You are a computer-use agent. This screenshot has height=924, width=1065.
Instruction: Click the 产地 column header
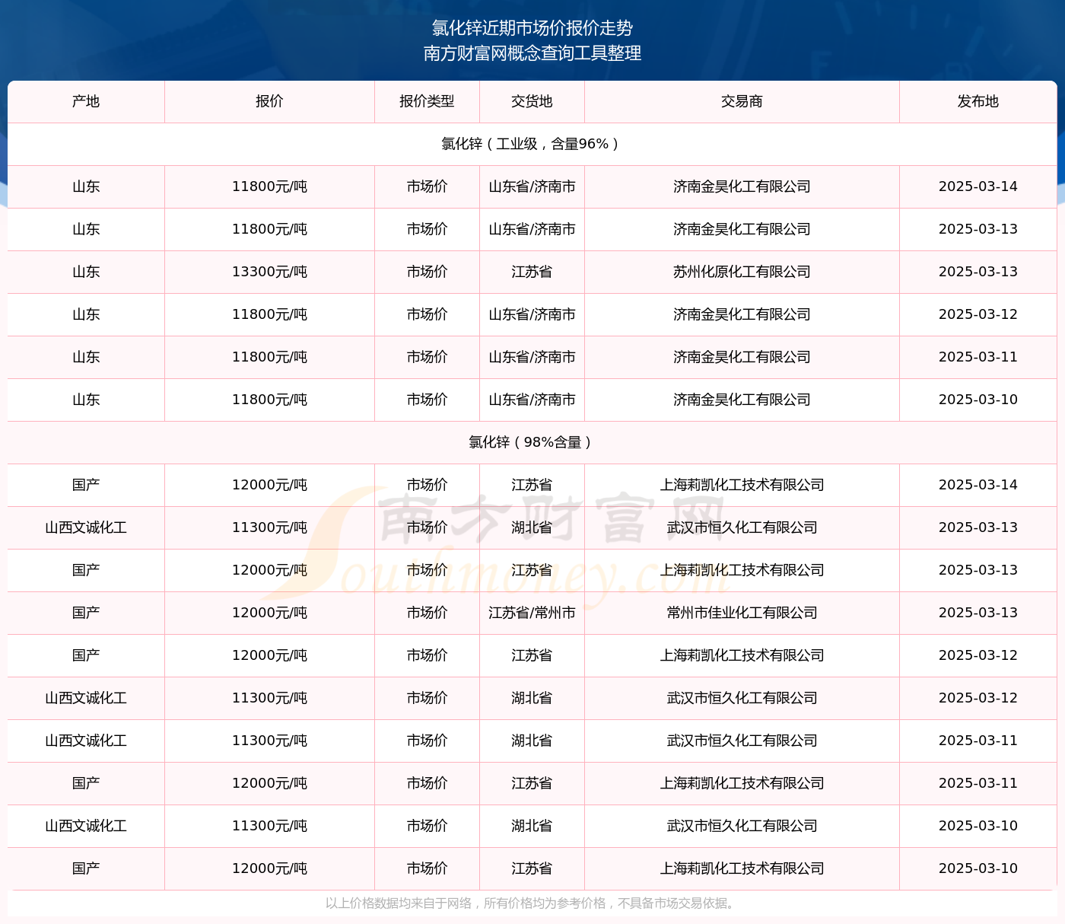[x=86, y=102]
